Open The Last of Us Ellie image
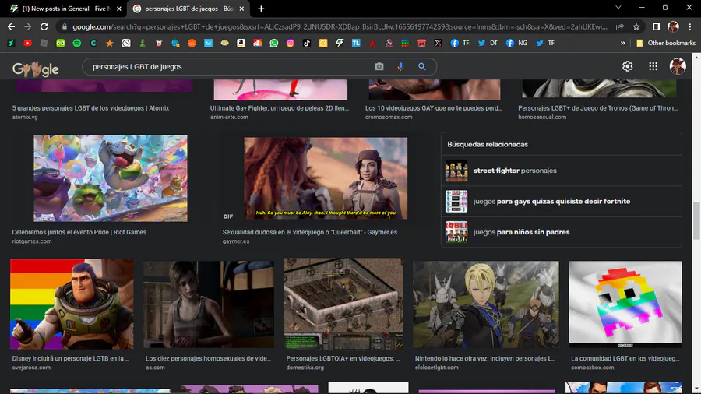701x394 pixels. [209, 304]
